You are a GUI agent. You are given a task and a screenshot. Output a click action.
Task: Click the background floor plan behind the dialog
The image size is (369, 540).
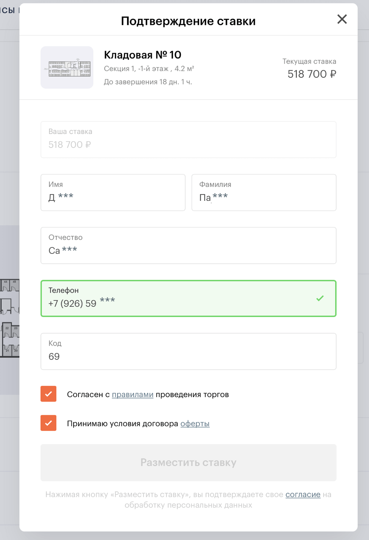coord(9,318)
